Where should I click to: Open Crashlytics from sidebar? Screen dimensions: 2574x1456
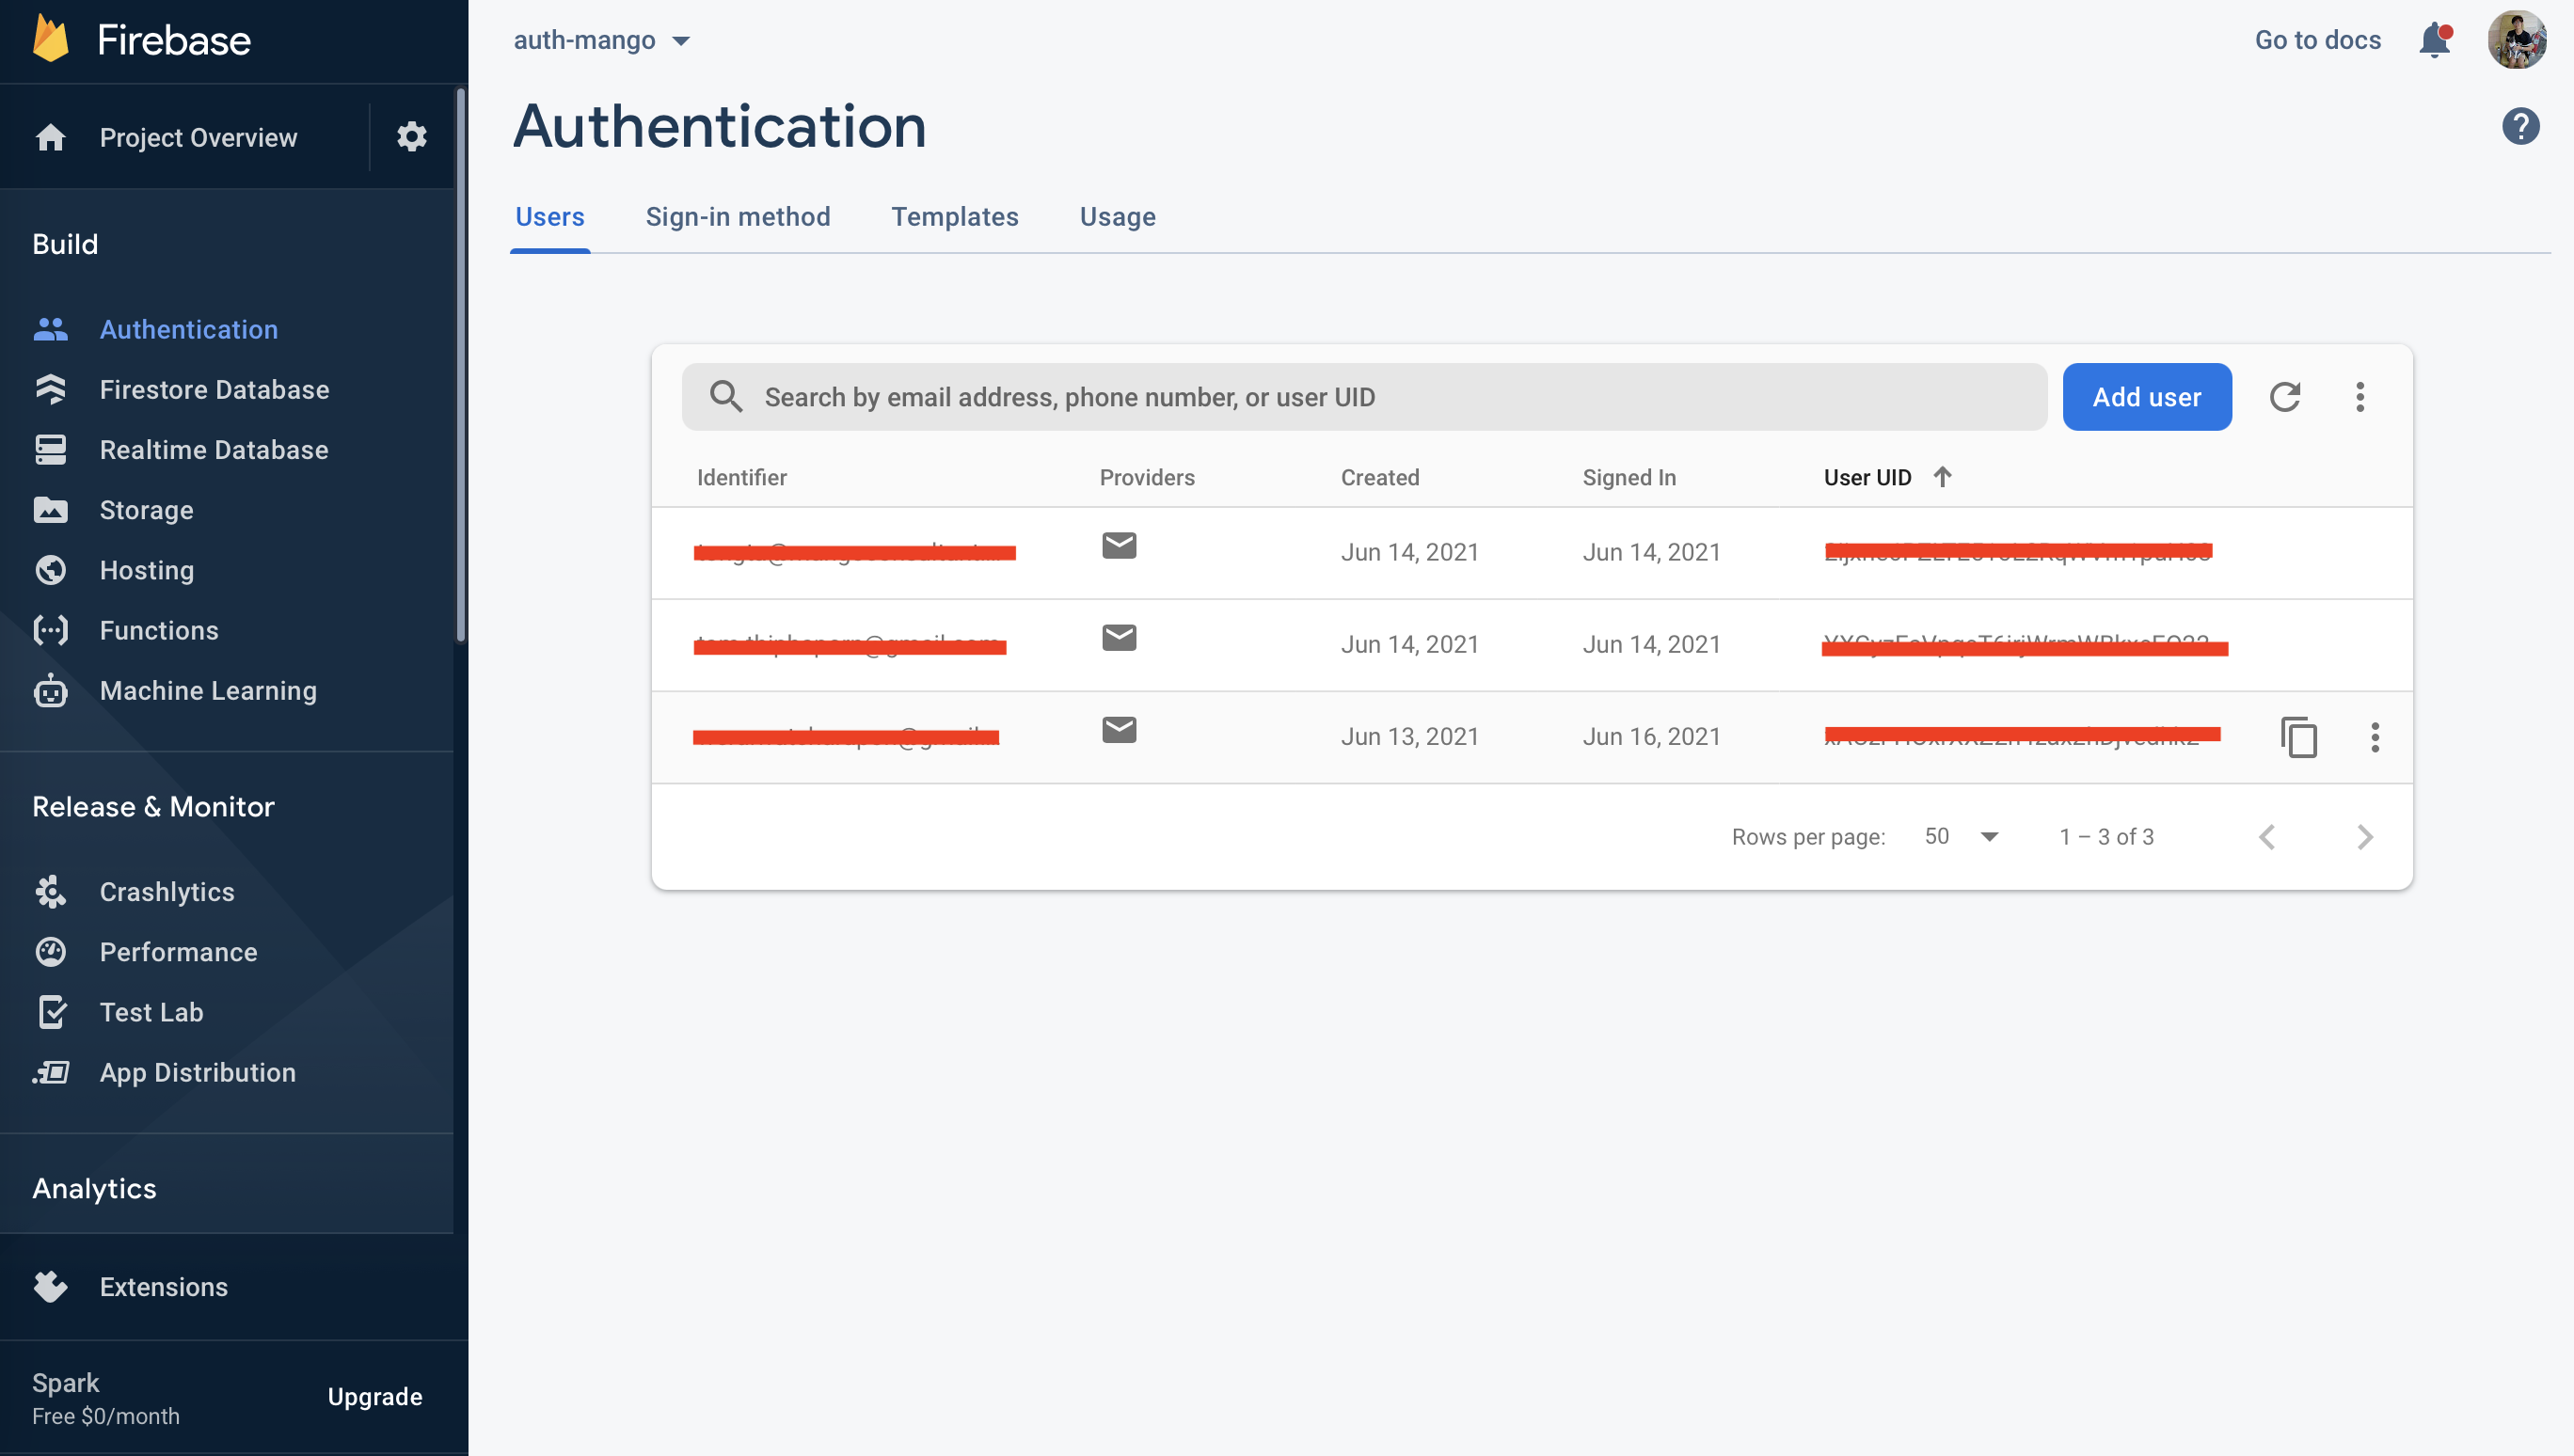click(x=166, y=891)
